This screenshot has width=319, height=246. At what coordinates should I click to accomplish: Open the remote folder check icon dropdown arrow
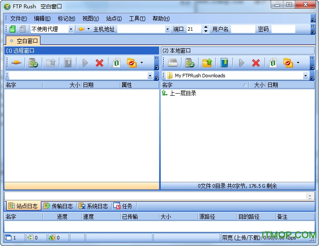point(141,63)
